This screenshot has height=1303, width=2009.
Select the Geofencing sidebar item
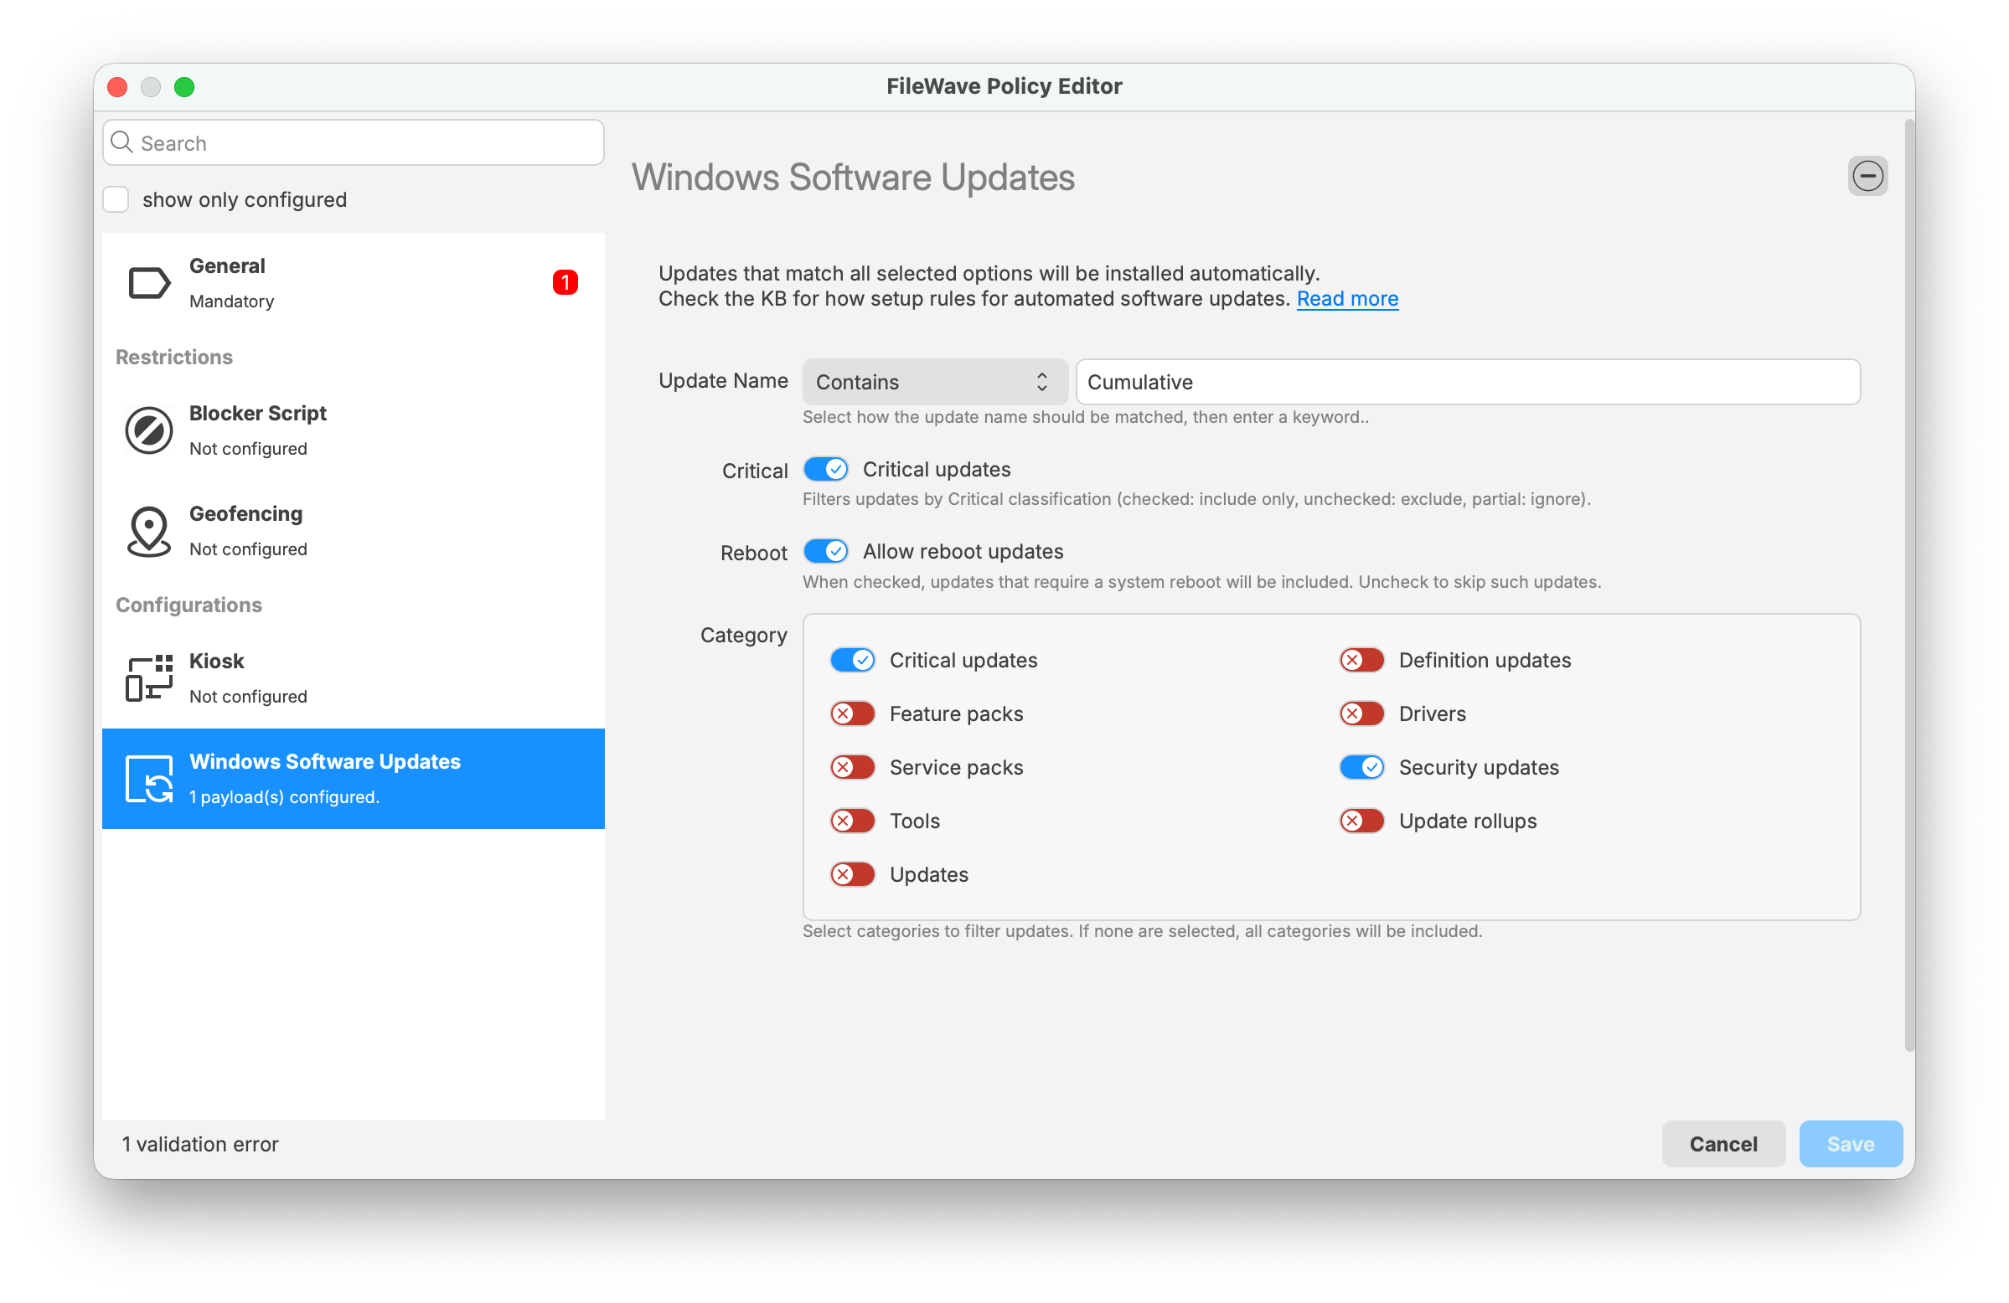(x=354, y=531)
